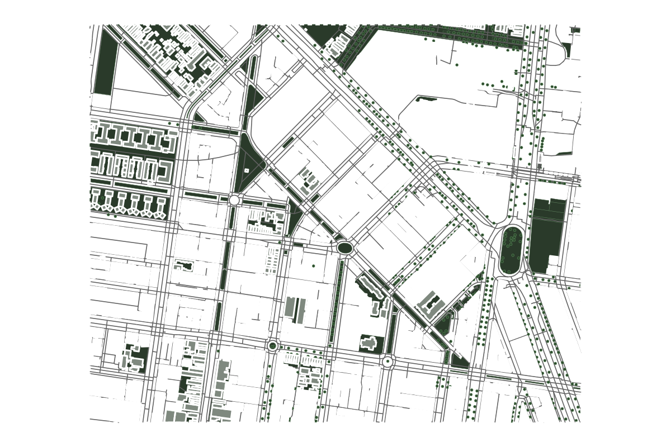
Task: Click the large oval park with tree circles
Action: [x=511, y=250]
